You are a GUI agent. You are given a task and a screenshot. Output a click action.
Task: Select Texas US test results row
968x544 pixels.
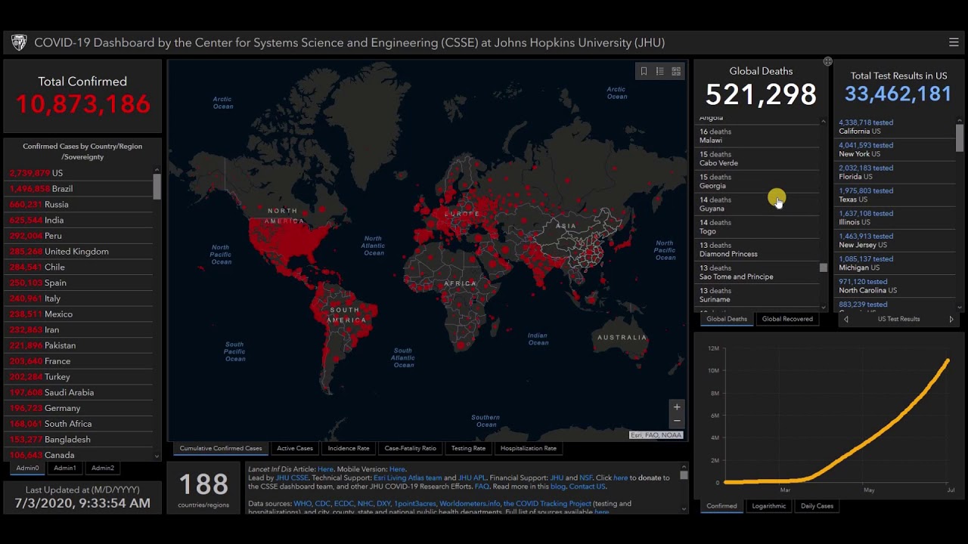coord(895,195)
